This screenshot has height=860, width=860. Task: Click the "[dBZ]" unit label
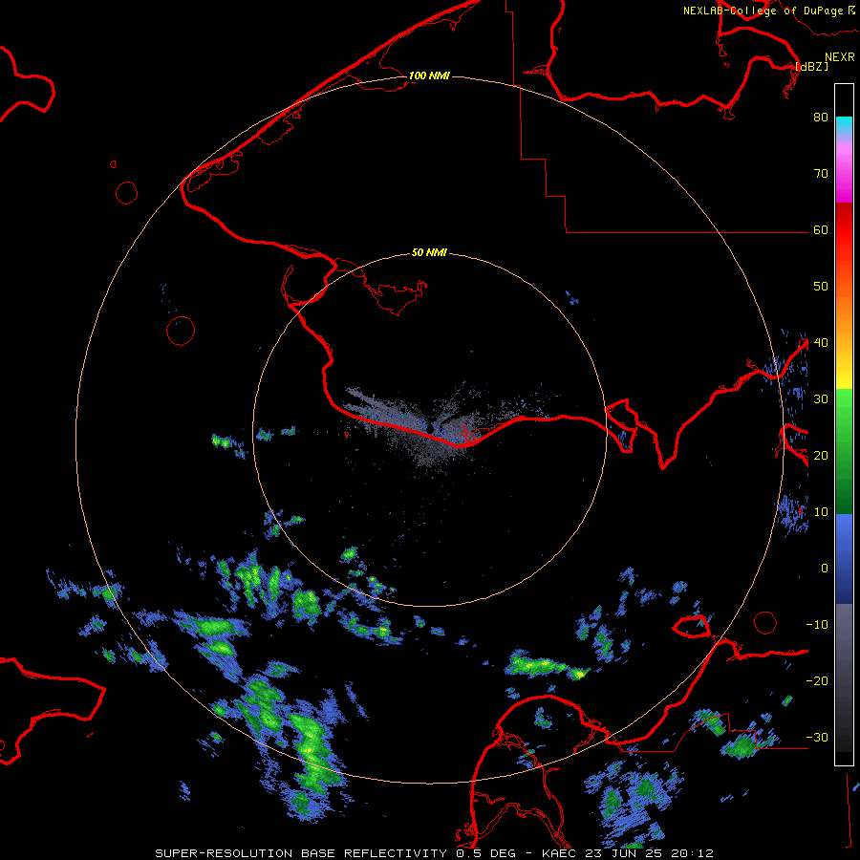click(x=811, y=67)
